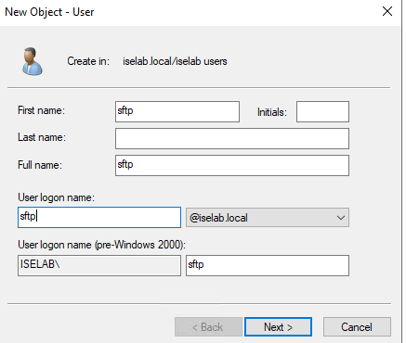Screen dimensions: 406x343
Task: Click the pre-Windows 2000 logon label
Action: 101,245
